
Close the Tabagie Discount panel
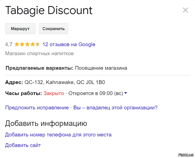point(185,10)
